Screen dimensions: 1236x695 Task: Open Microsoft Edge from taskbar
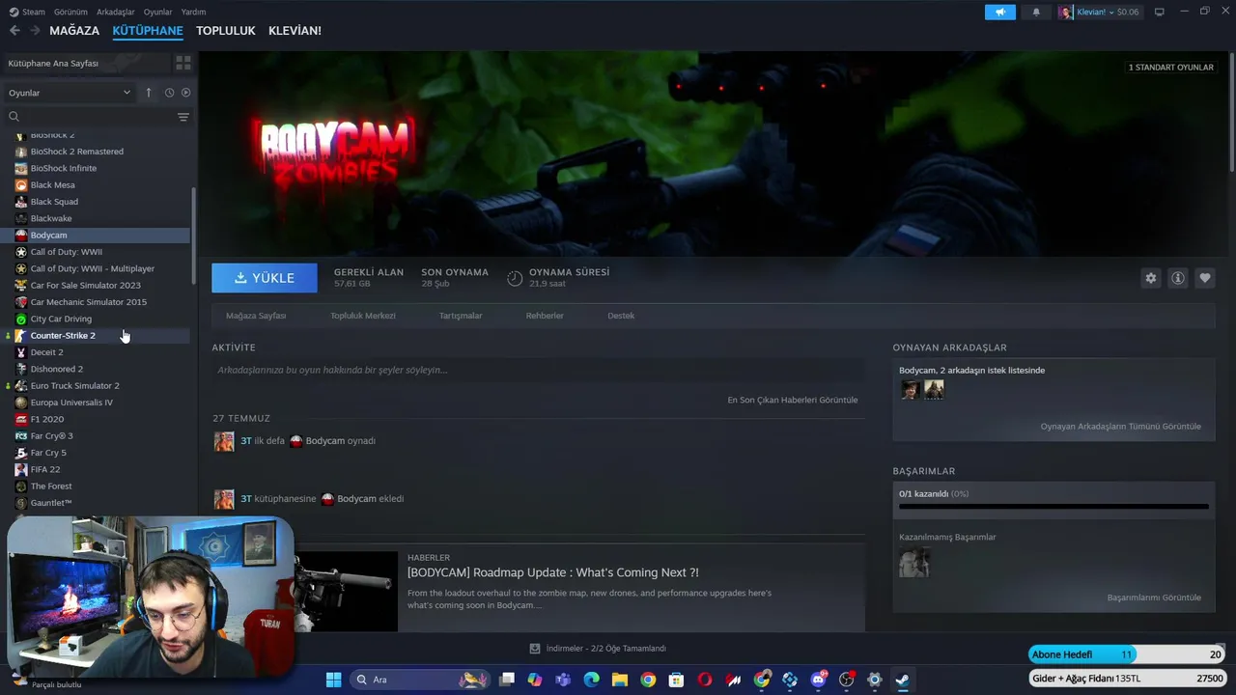[591, 680]
